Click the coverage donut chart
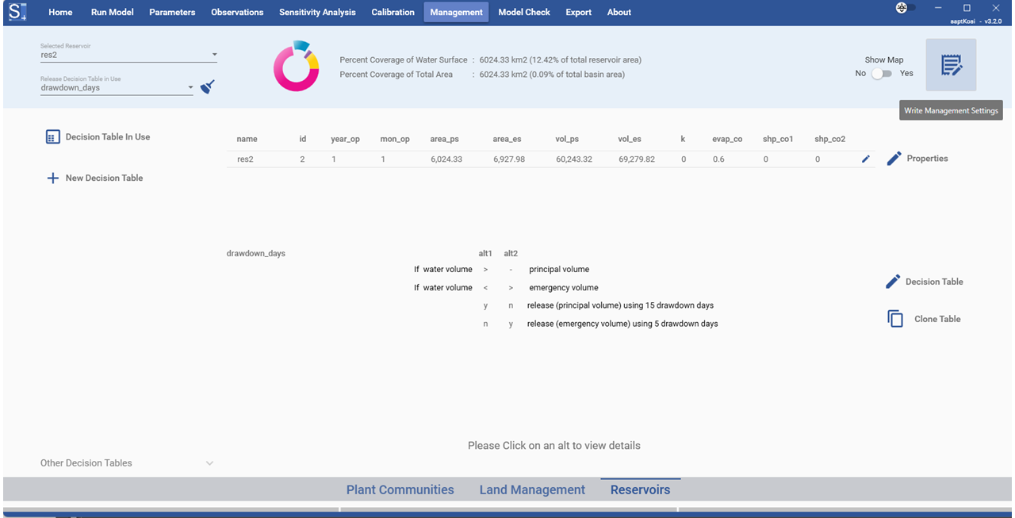The height and width of the screenshot is (518, 1015). (x=297, y=67)
